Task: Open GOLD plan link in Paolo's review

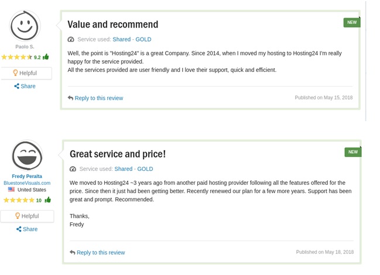Action: (143, 40)
